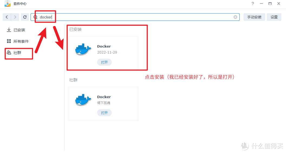Open help with the question mark icon
This screenshot has width=286, height=153.
(x=253, y=4)
